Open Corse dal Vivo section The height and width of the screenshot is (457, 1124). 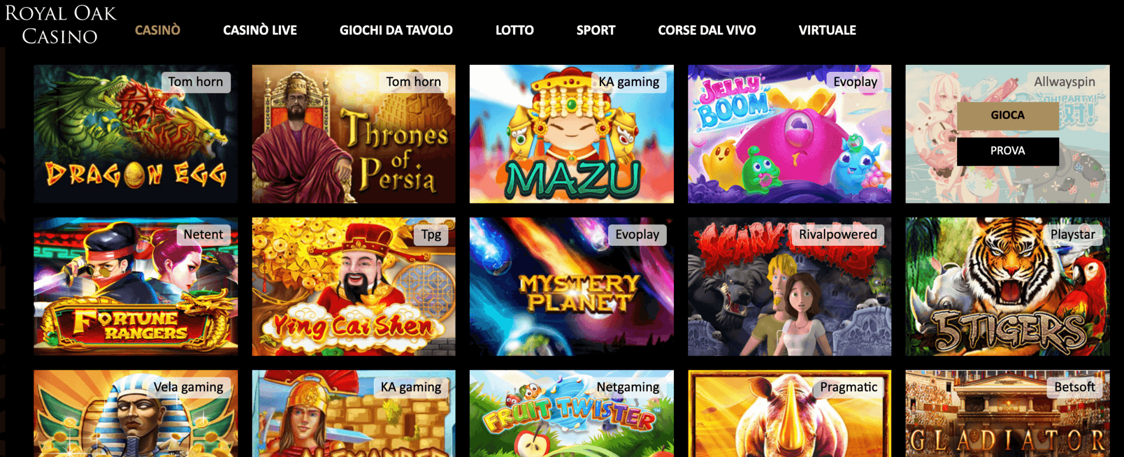[x=707, y=30]
